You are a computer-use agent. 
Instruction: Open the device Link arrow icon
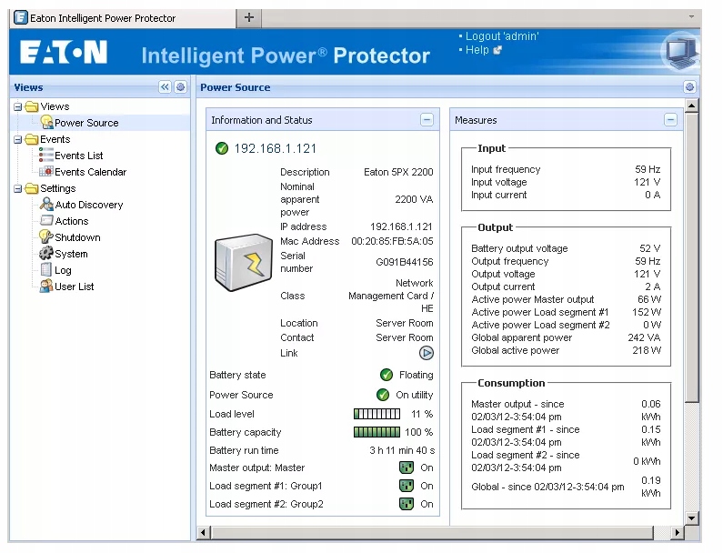426,353
